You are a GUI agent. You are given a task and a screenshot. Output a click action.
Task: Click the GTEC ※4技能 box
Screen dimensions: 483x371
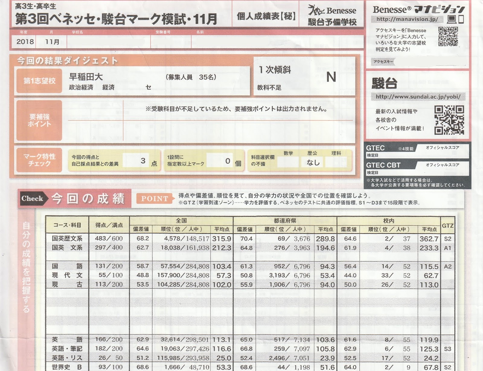[417, 151]
